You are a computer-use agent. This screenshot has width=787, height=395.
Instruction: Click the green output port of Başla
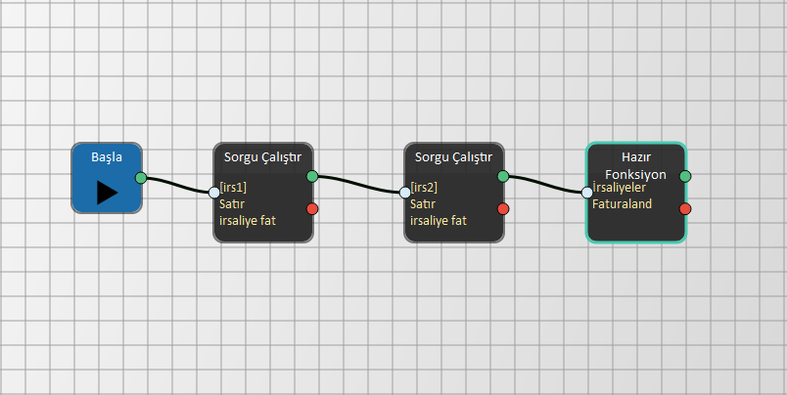(x=141, y=177)
